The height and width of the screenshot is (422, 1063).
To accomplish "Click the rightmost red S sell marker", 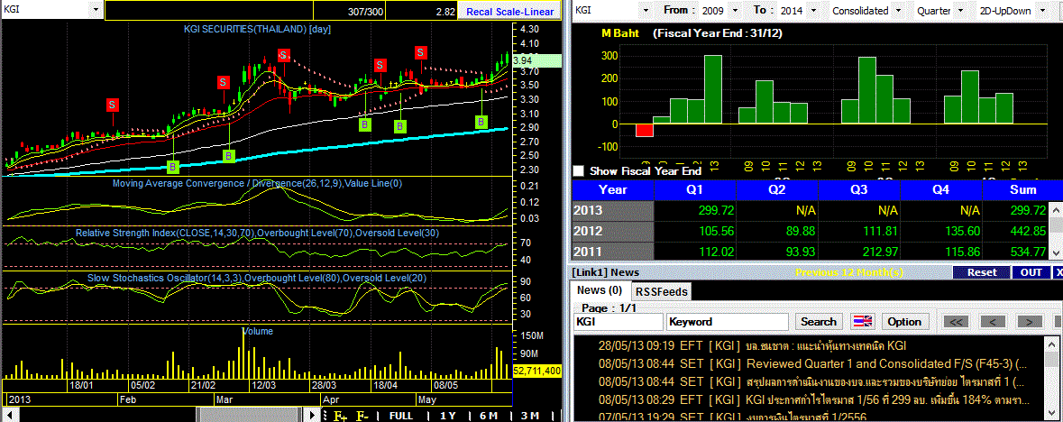I will [x=421, y=53].
